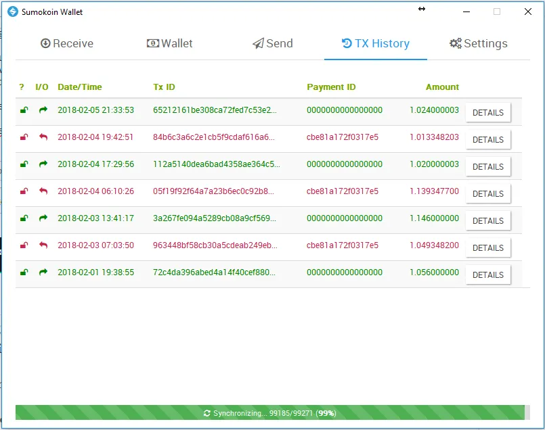Open the Receive tab

point(67,43)
